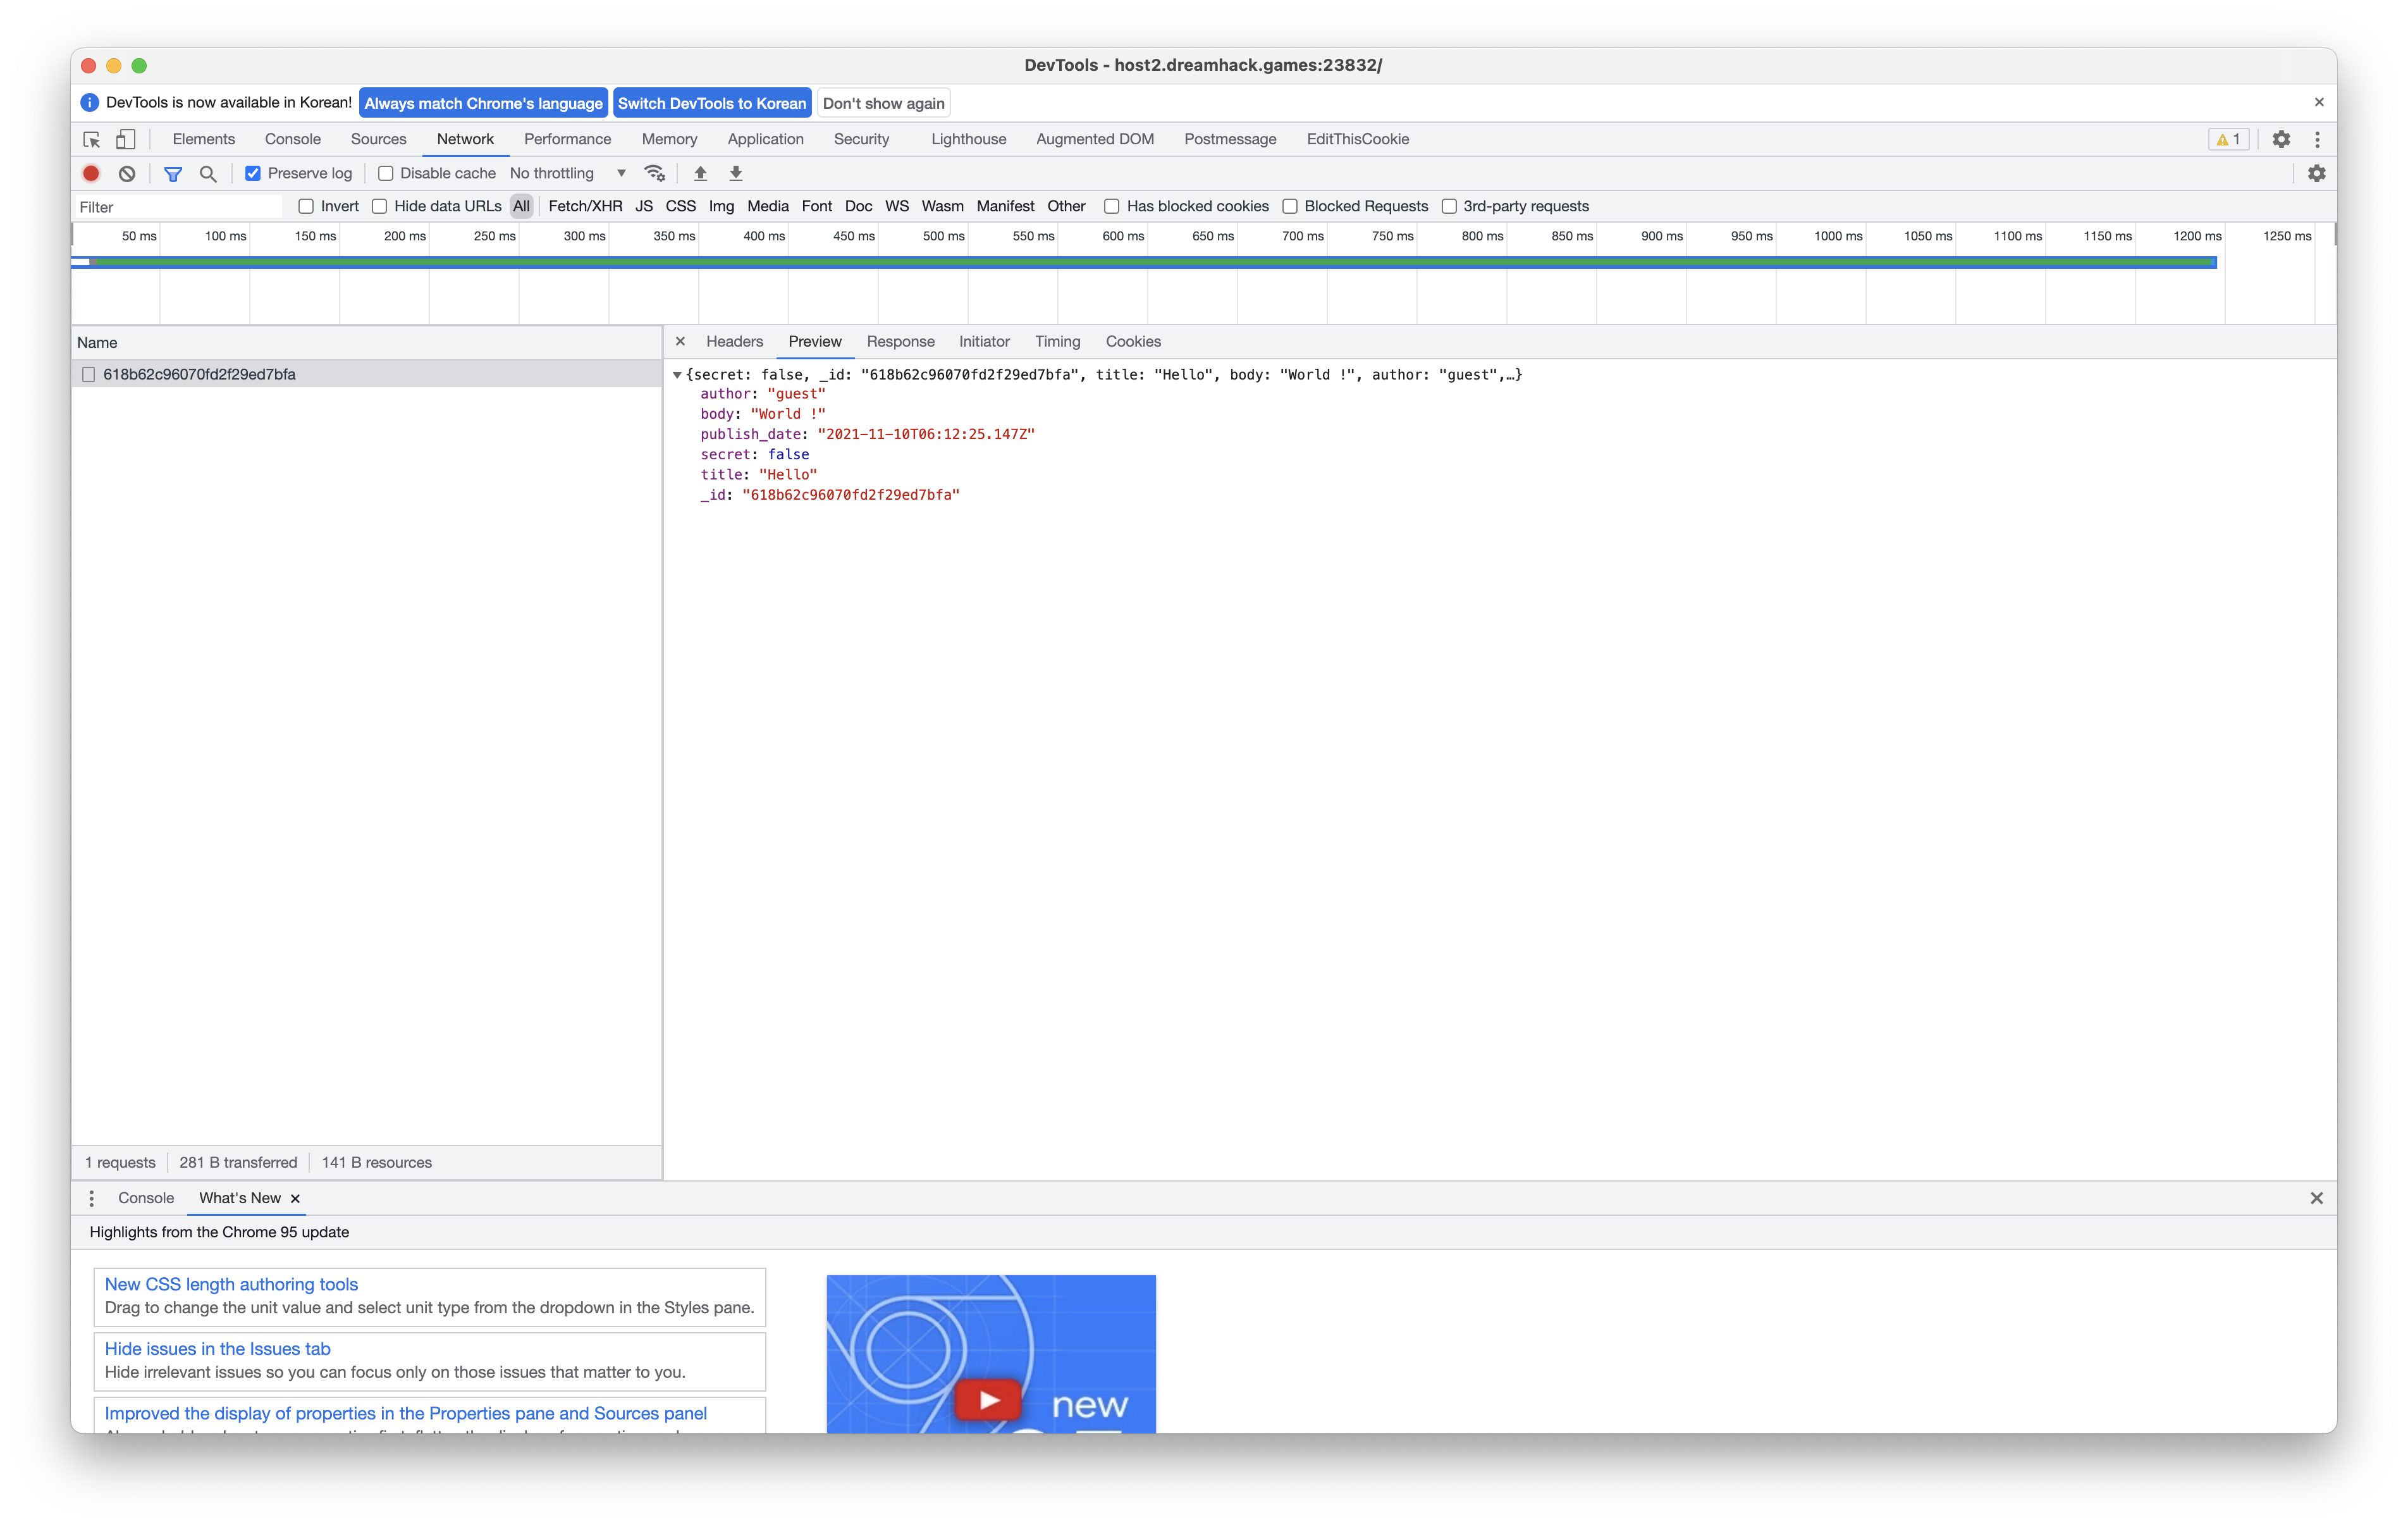Switch to the Response tab
Screen dimensions: 2408x1527
(x=900, y=341)
